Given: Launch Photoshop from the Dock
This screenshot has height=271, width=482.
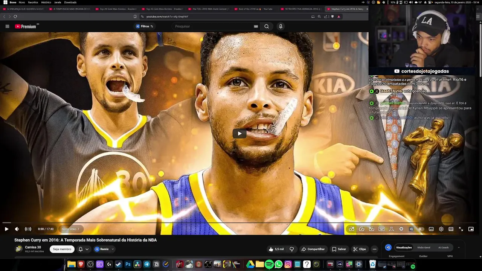Looking at the screenshot, I should (128, 265).
